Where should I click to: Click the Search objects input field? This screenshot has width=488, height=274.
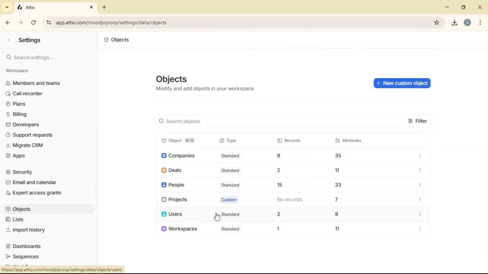[x=254, y=121]
